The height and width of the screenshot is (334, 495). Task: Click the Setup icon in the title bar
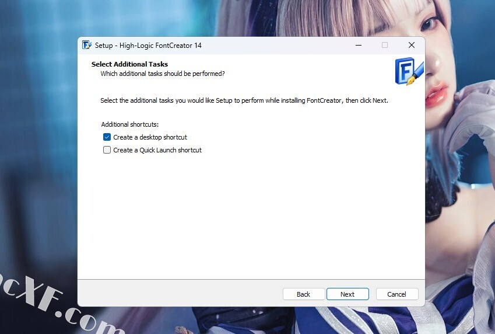click(87, 45)
